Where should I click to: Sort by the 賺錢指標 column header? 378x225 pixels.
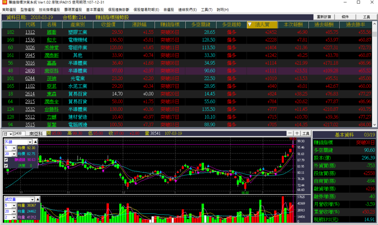click(170, 25)
